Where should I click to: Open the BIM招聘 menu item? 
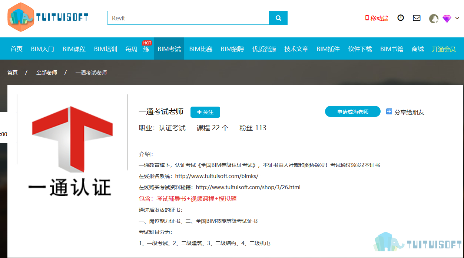(232, 49)
